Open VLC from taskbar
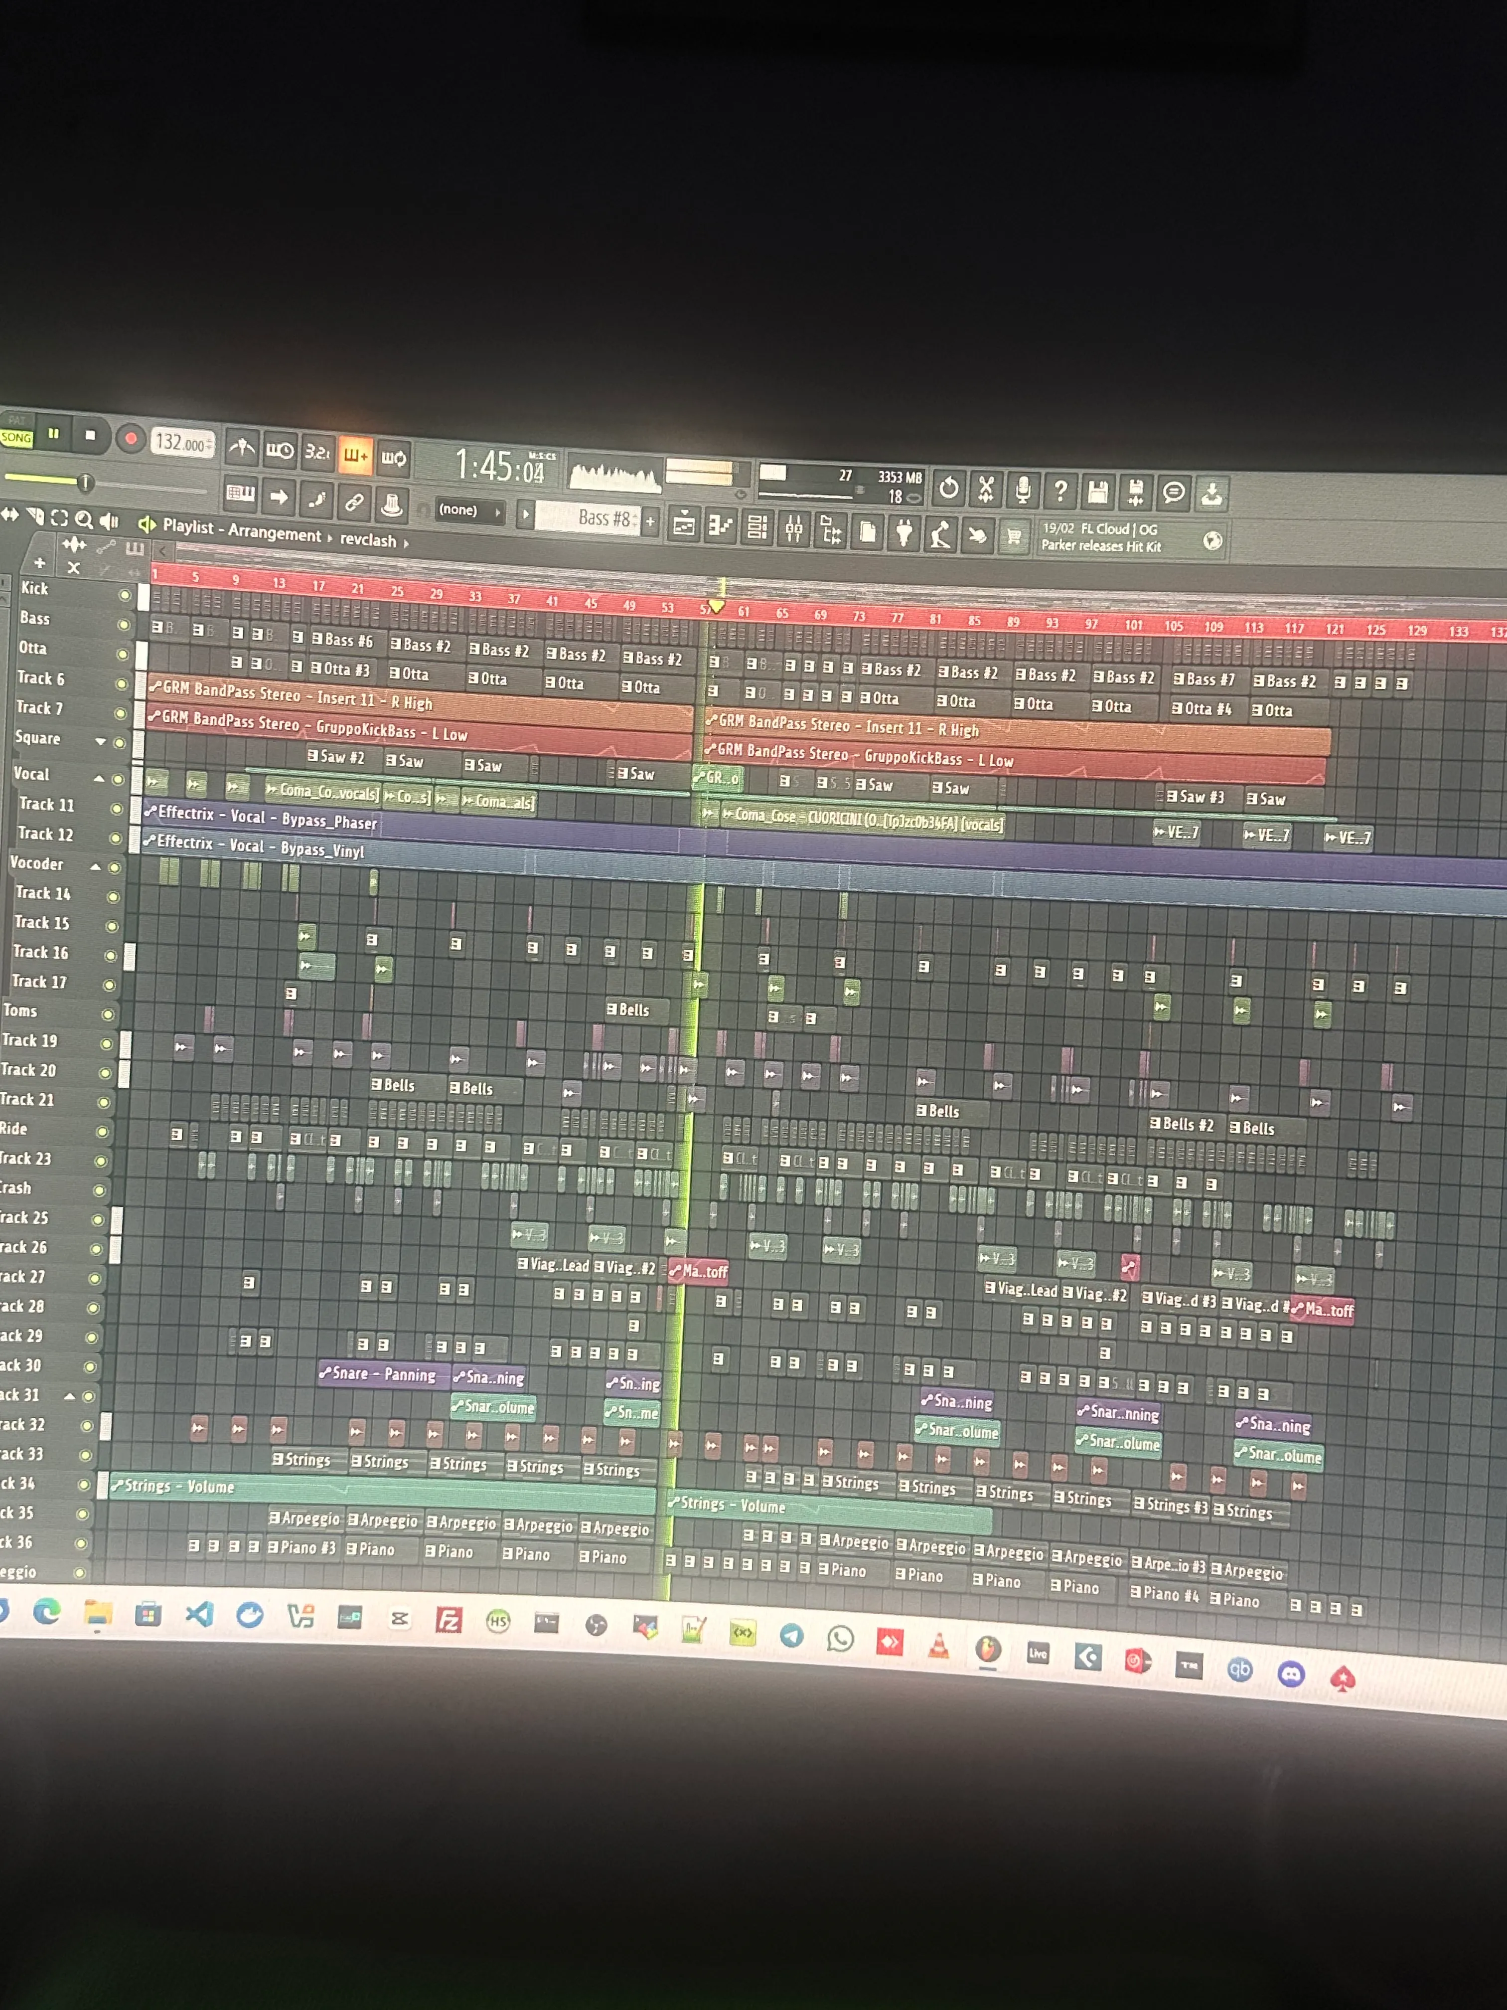The width and height of the screenshot is (1507, 2010). [x=938, y=1645]
